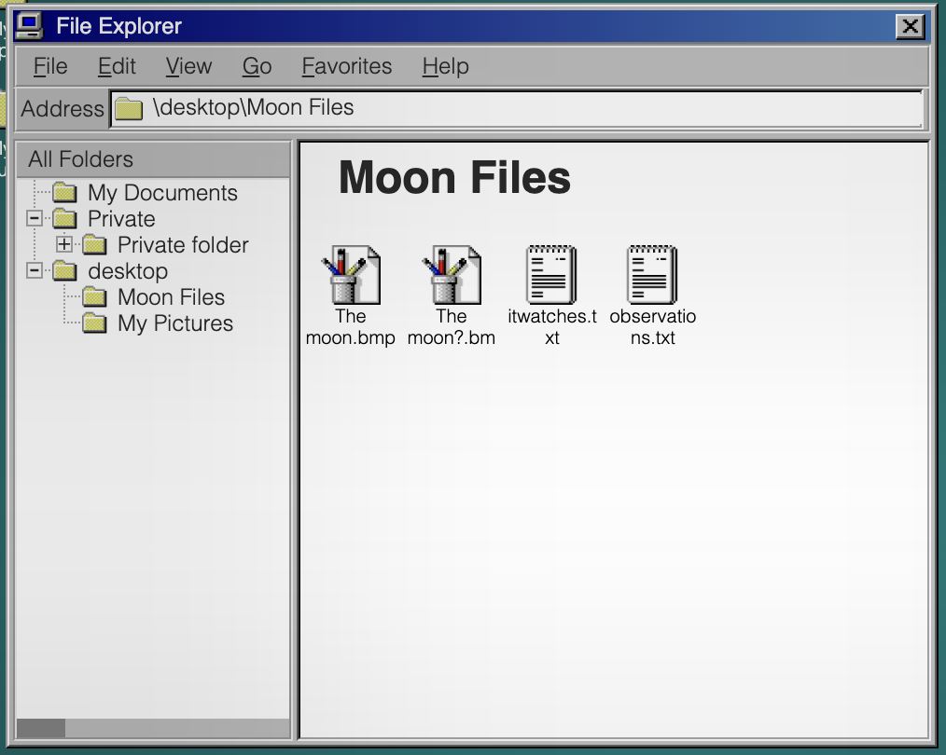This screenshot has height=755, width=946.
Task: Expand the Private folder subfolder node
Action: (64, 244)
